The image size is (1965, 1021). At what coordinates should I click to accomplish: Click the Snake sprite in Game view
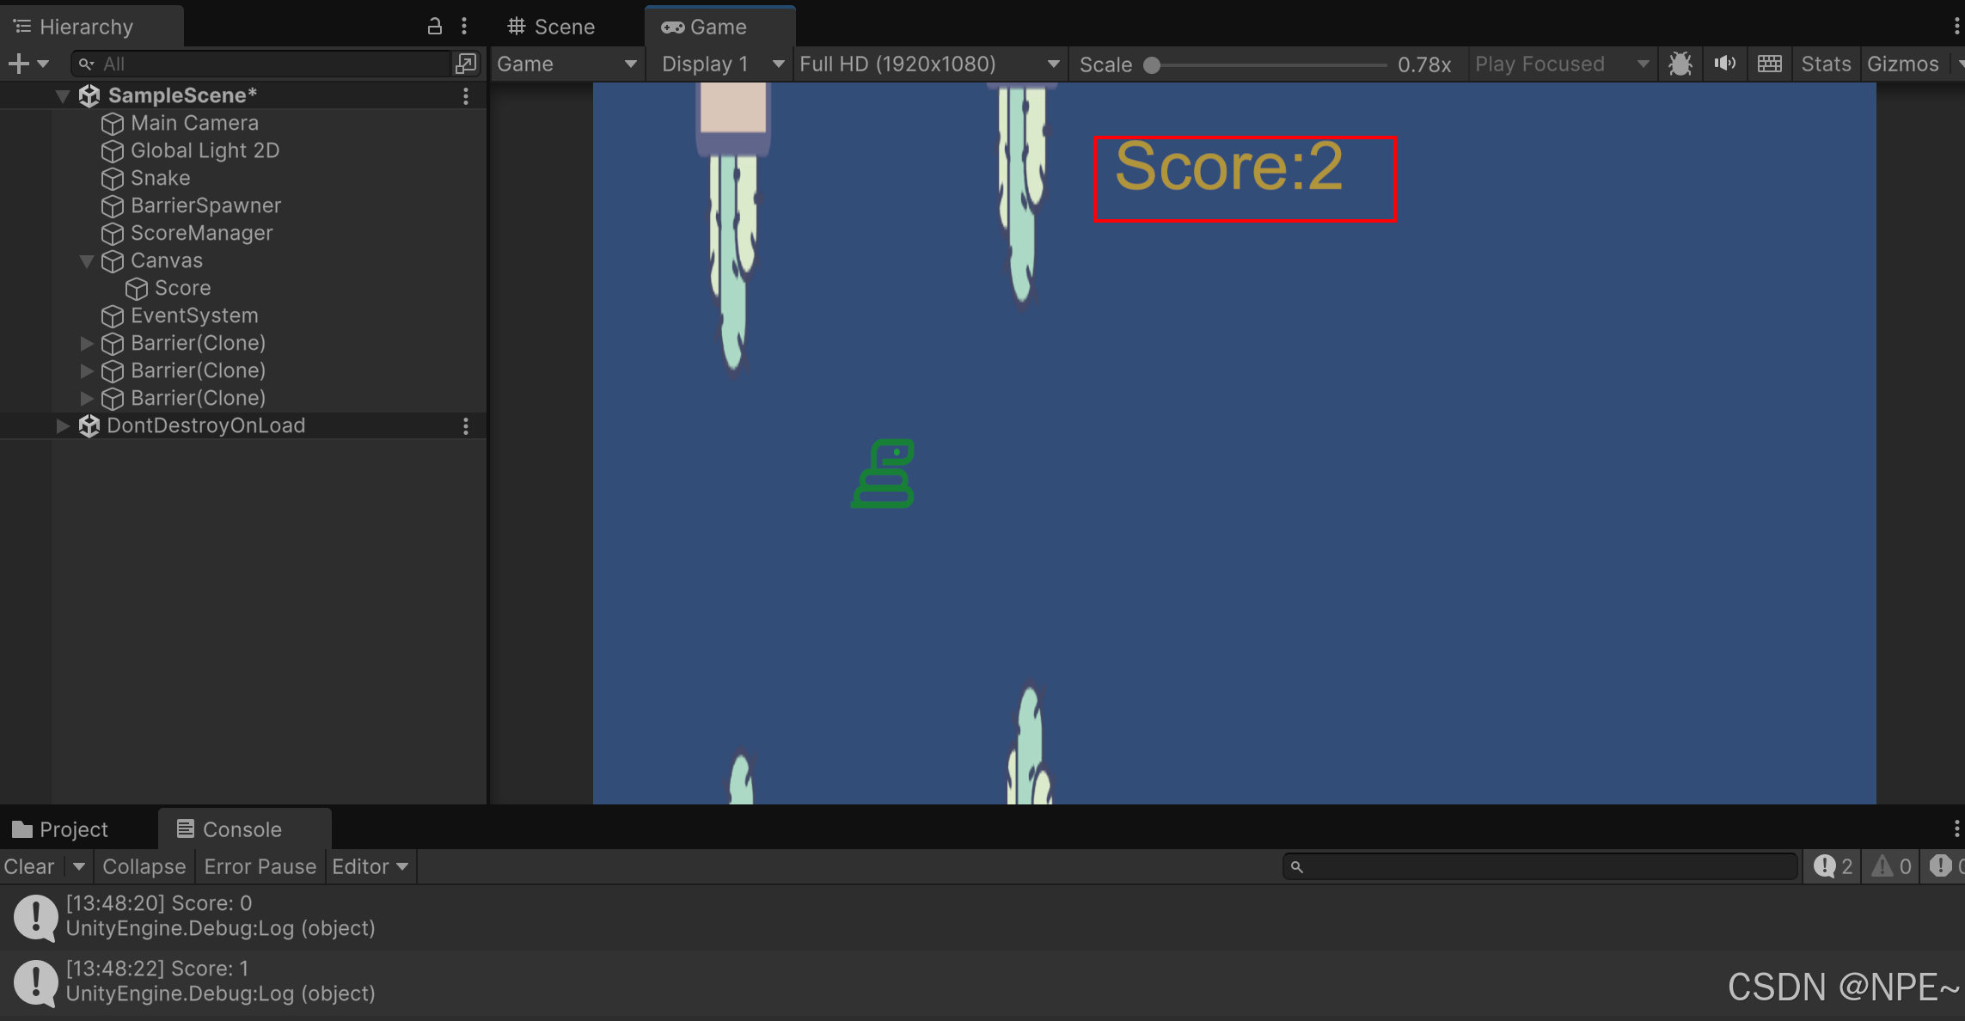[x=883, y=474]
